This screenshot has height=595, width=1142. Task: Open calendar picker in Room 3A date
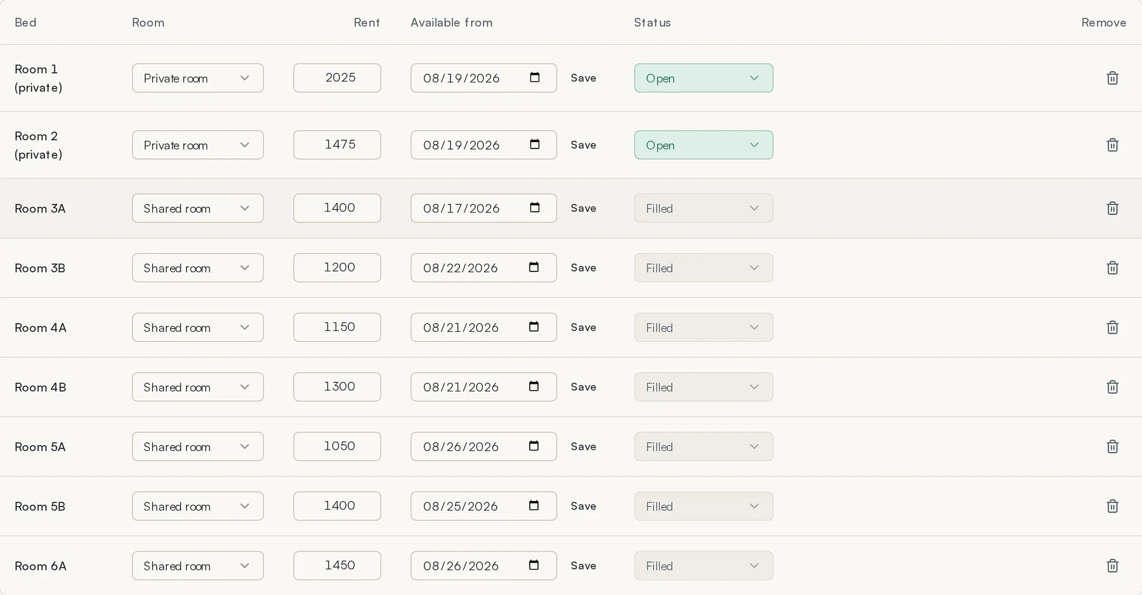pyautogui.click(x=535, y=207)
